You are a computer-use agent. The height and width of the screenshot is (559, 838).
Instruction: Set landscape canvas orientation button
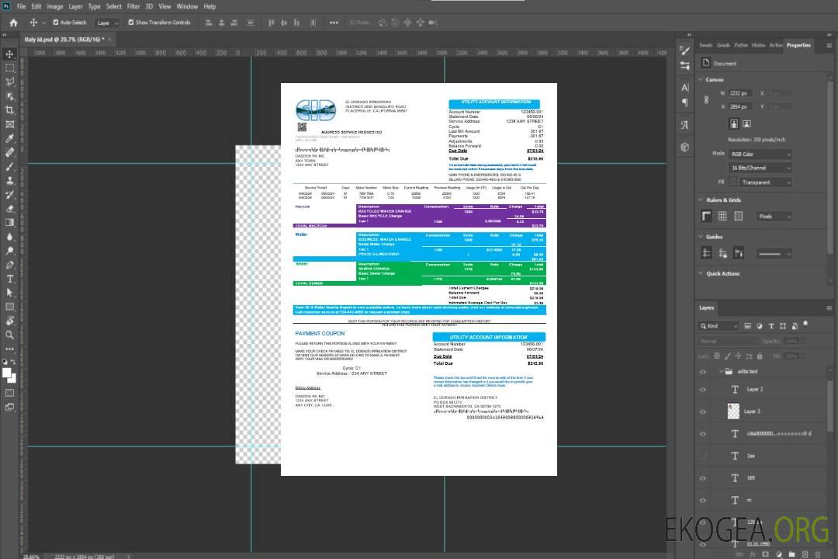pos(746,124)
